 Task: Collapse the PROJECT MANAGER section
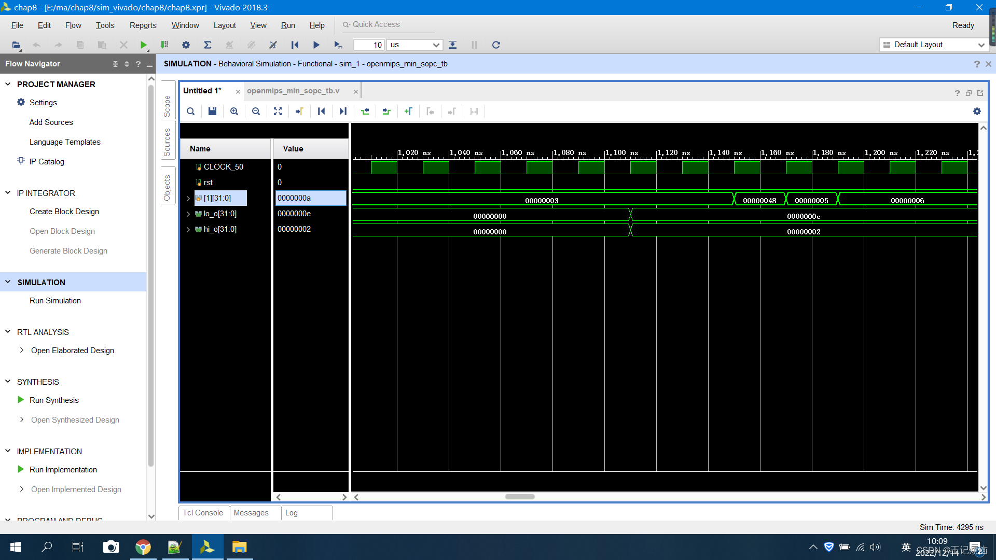[x=8, y=84]
